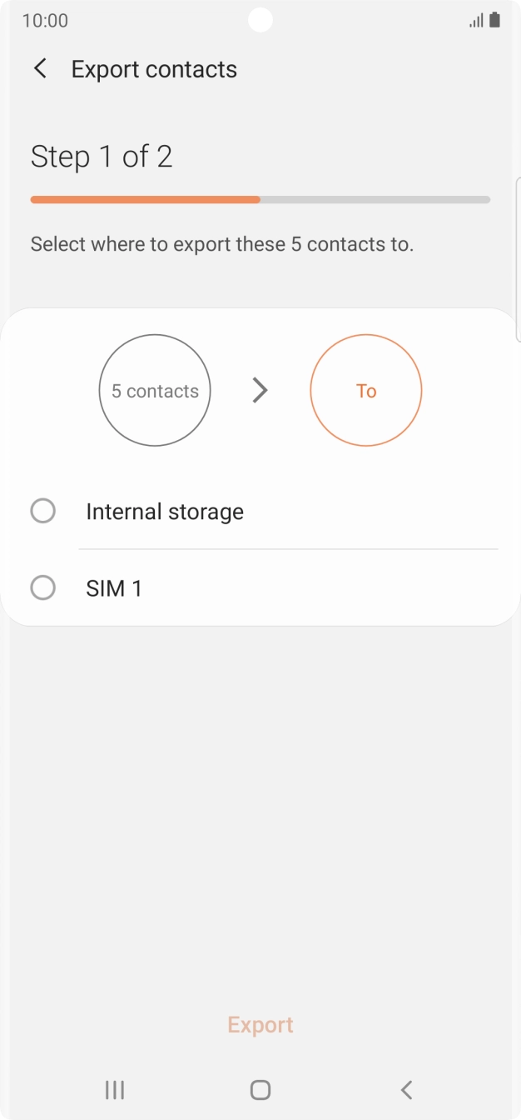Screen dimensions: 521x1120
Task: Select the Internal storage radio button
Action: coord(43,511)
